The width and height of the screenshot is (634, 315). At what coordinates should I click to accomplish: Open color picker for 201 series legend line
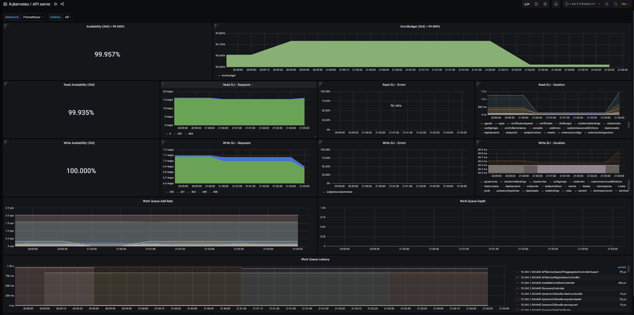click(x=178, y=192)
